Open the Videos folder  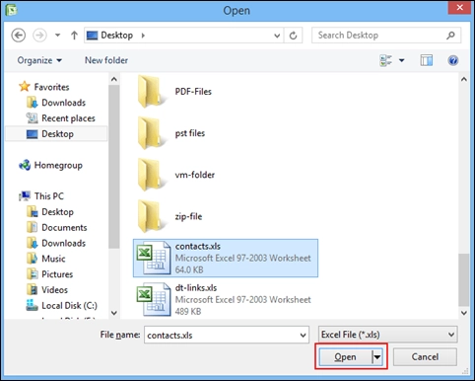pyautogui.click(x=47, y=290)
